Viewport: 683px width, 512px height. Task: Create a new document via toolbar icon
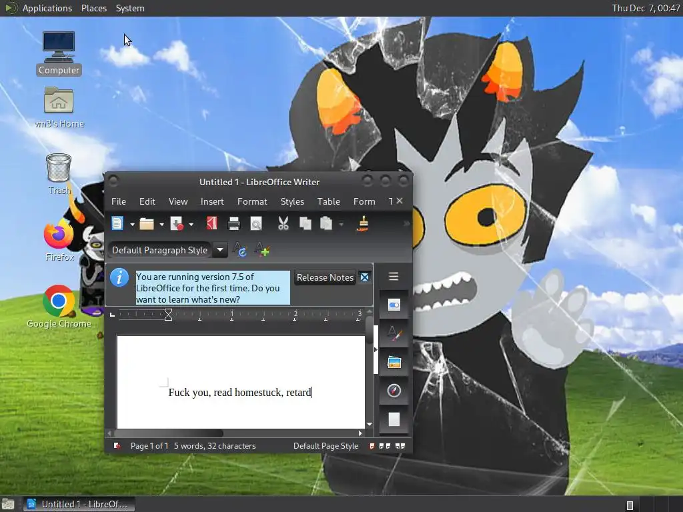[x=117, y=224]
